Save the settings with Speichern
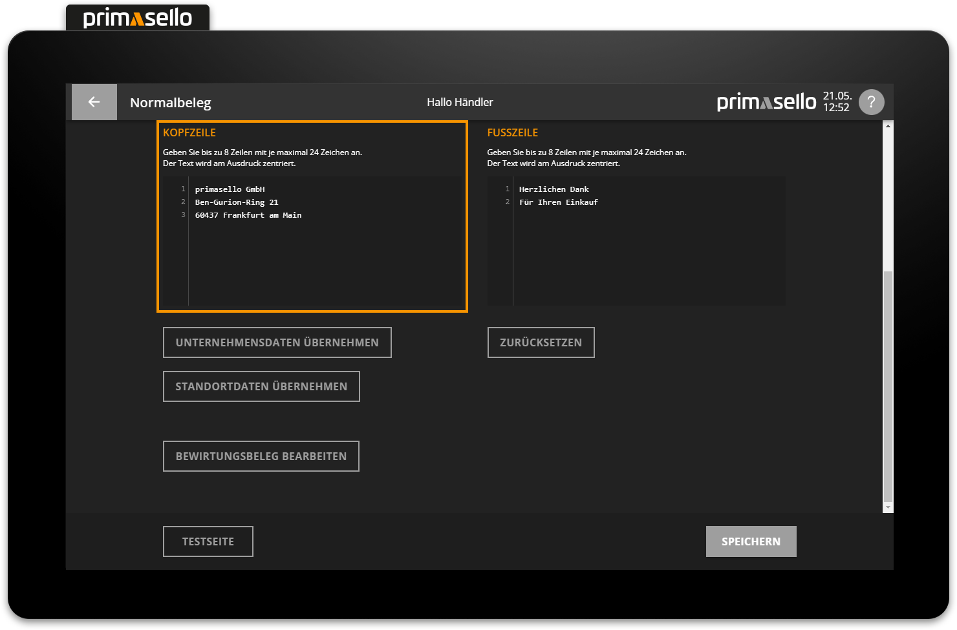This screenshot has width=957, height=630. 751,541
